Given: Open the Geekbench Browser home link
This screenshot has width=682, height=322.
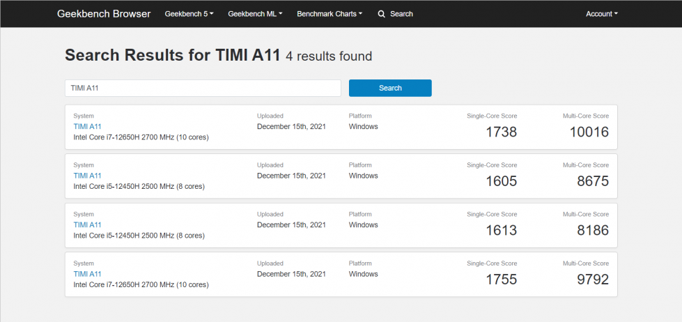Looking at the screenshot, I should 104,14.
